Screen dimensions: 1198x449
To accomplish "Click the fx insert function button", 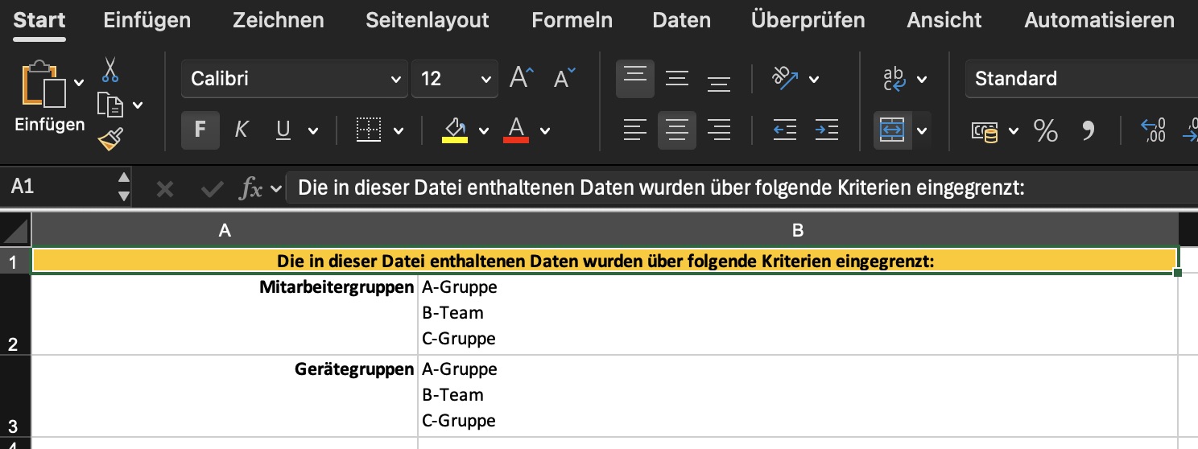I will coord(252,189).
